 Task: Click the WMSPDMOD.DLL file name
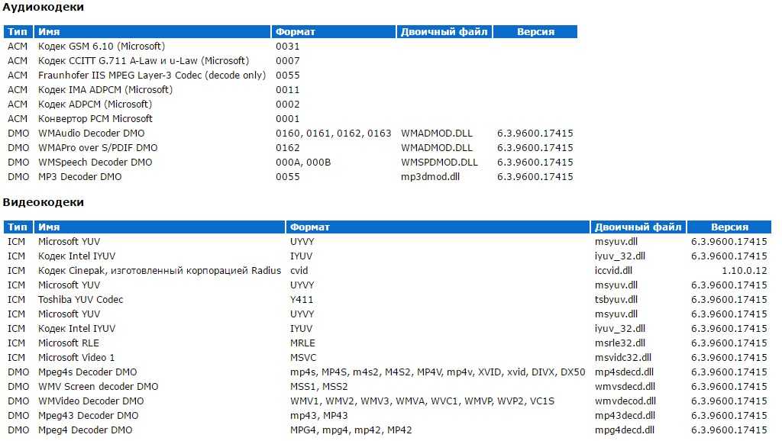(439, 163)
